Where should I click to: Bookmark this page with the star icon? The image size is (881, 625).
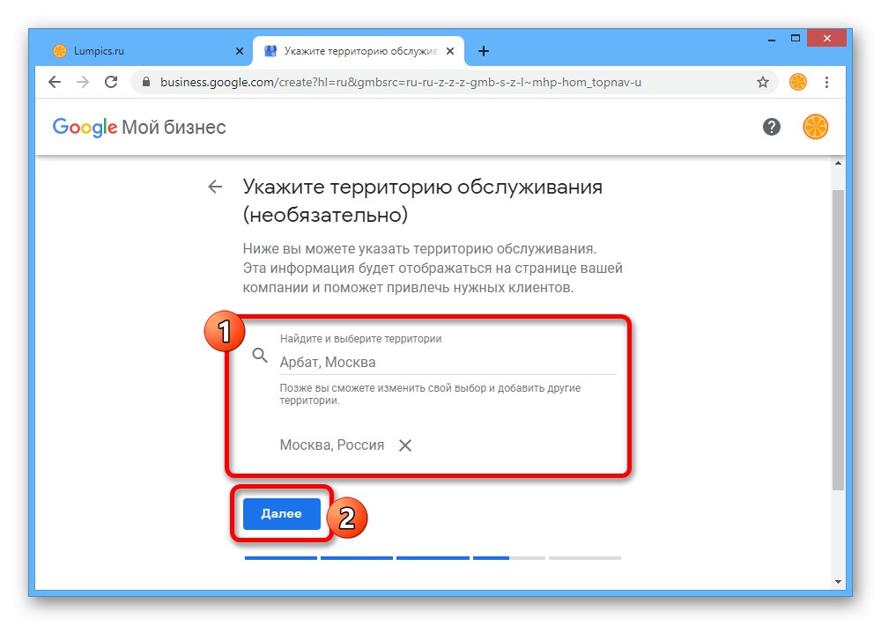pos(763,82)
